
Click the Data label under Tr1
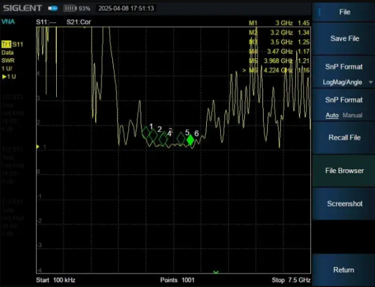point(7,52)
